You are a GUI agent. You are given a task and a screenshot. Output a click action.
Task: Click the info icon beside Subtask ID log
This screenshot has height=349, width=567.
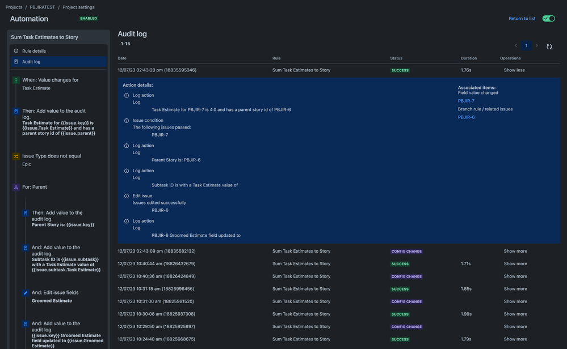pos(127,171)
